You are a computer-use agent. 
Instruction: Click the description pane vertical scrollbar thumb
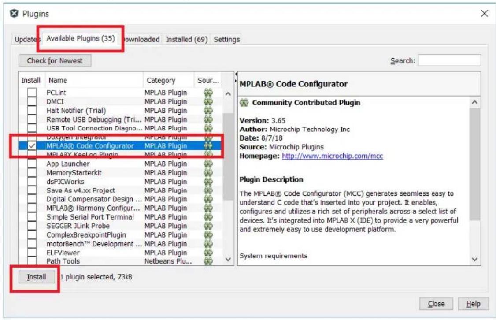point(474,164)
